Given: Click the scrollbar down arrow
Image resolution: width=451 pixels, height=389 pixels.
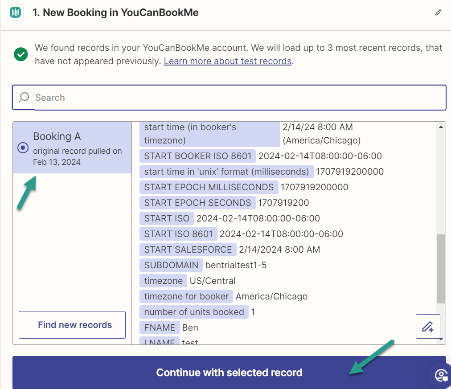Looking at the screenshot, I should (x=441, y=339).
